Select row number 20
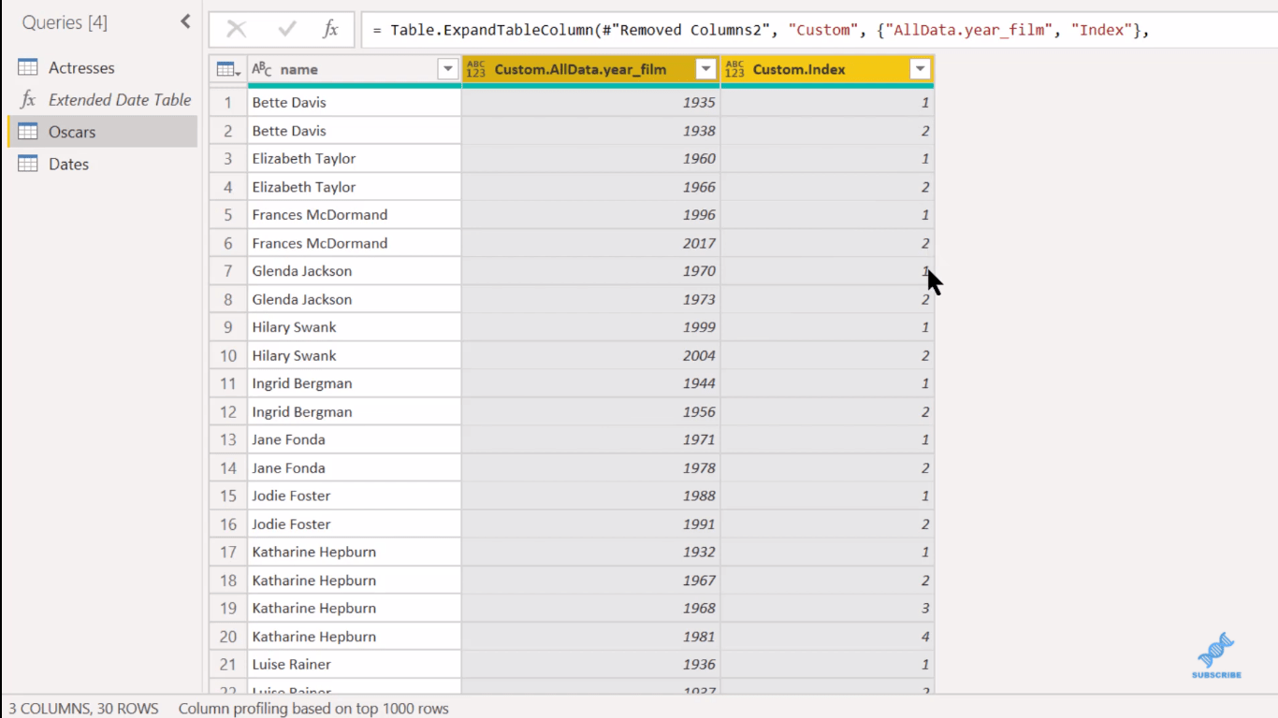 coord(228,637)
